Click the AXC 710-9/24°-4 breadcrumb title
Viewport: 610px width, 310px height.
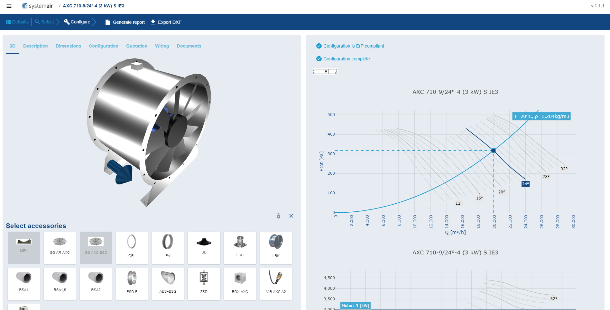point(93,6)
